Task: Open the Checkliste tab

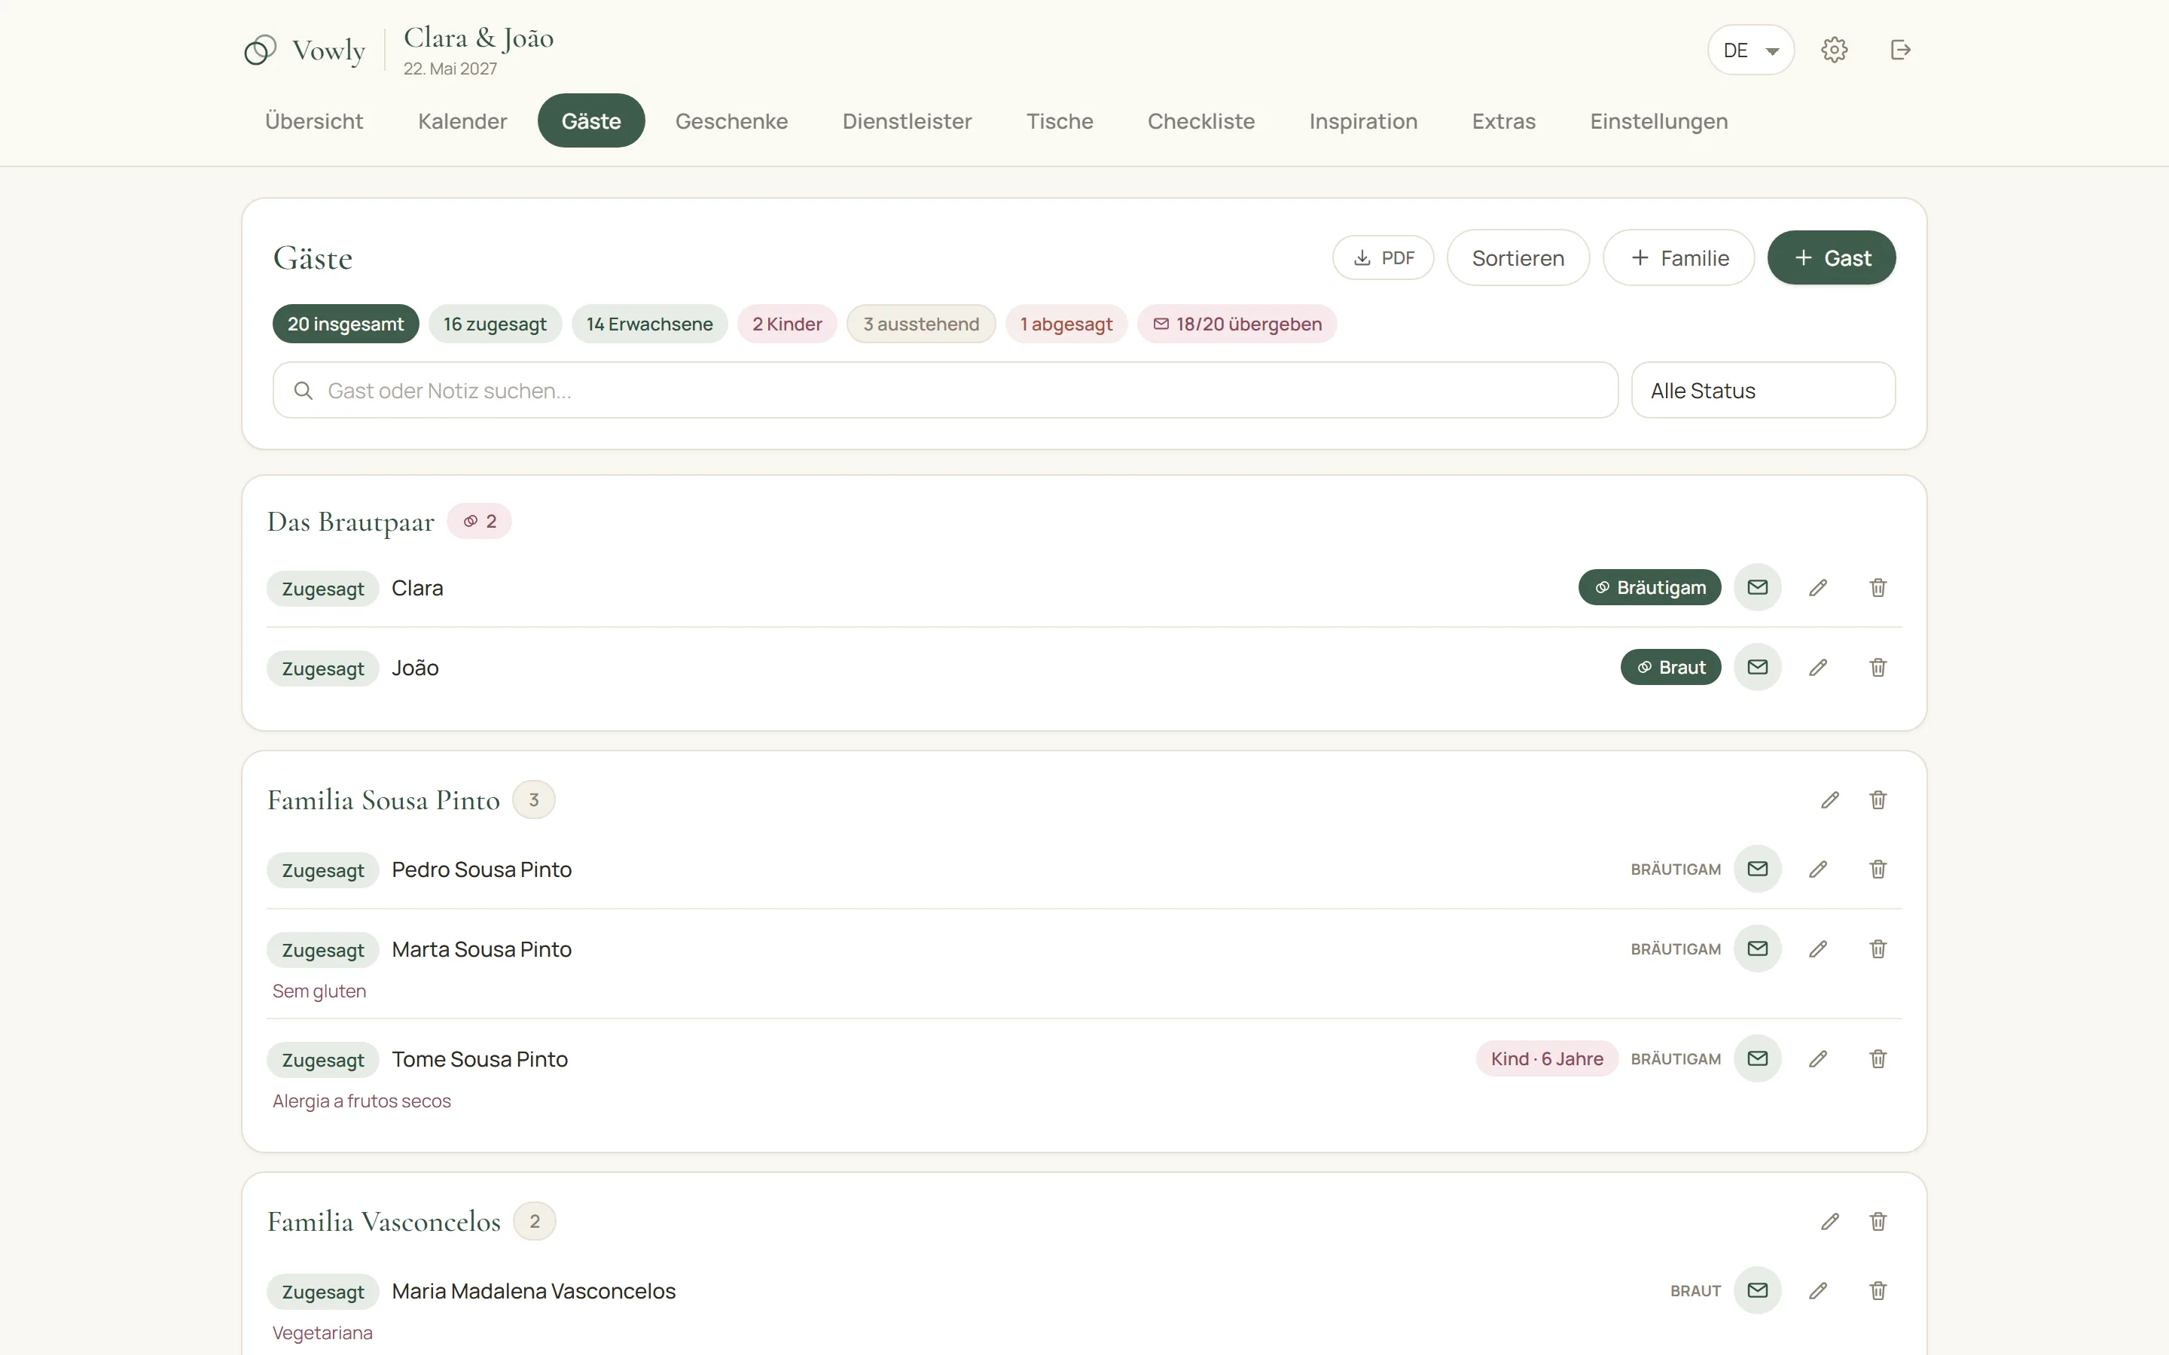Action: click(x=1201, y=121)
